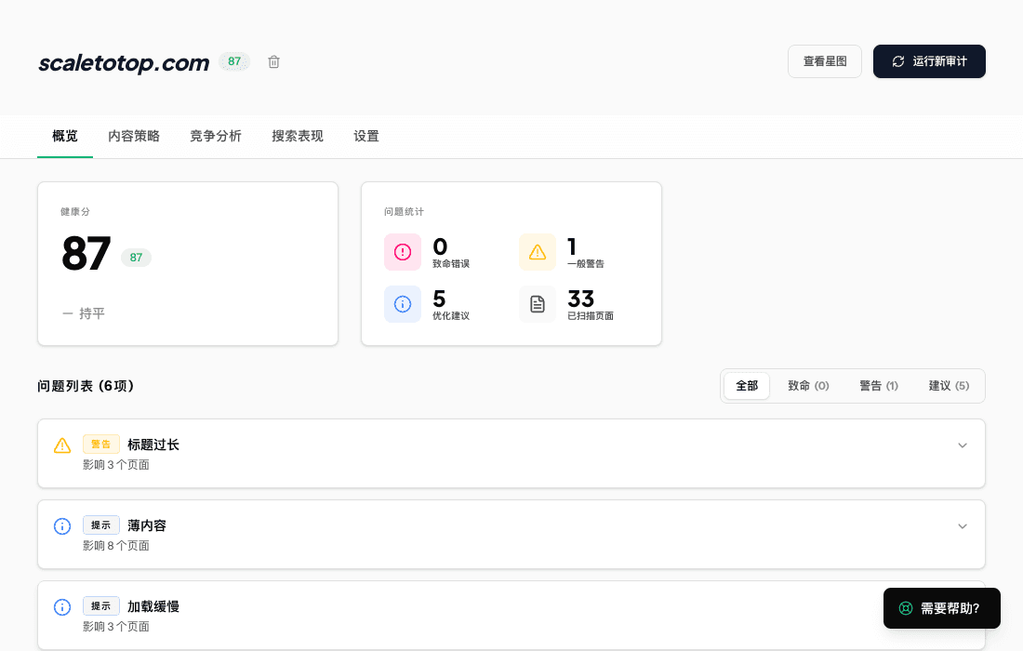Expand the 标题过长 issue chevron
Image resolution: width=1023 pixels, height=651 pixels.
[x=963, y=445]
